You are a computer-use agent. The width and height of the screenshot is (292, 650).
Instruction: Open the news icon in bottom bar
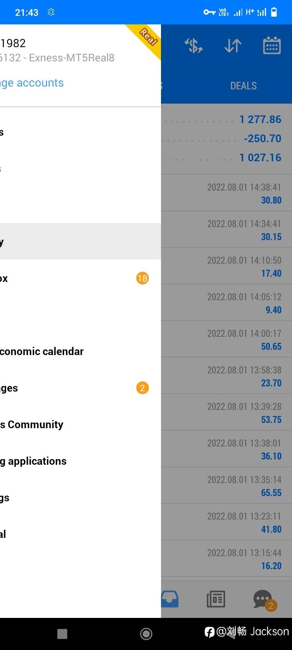tap(216, 599)
